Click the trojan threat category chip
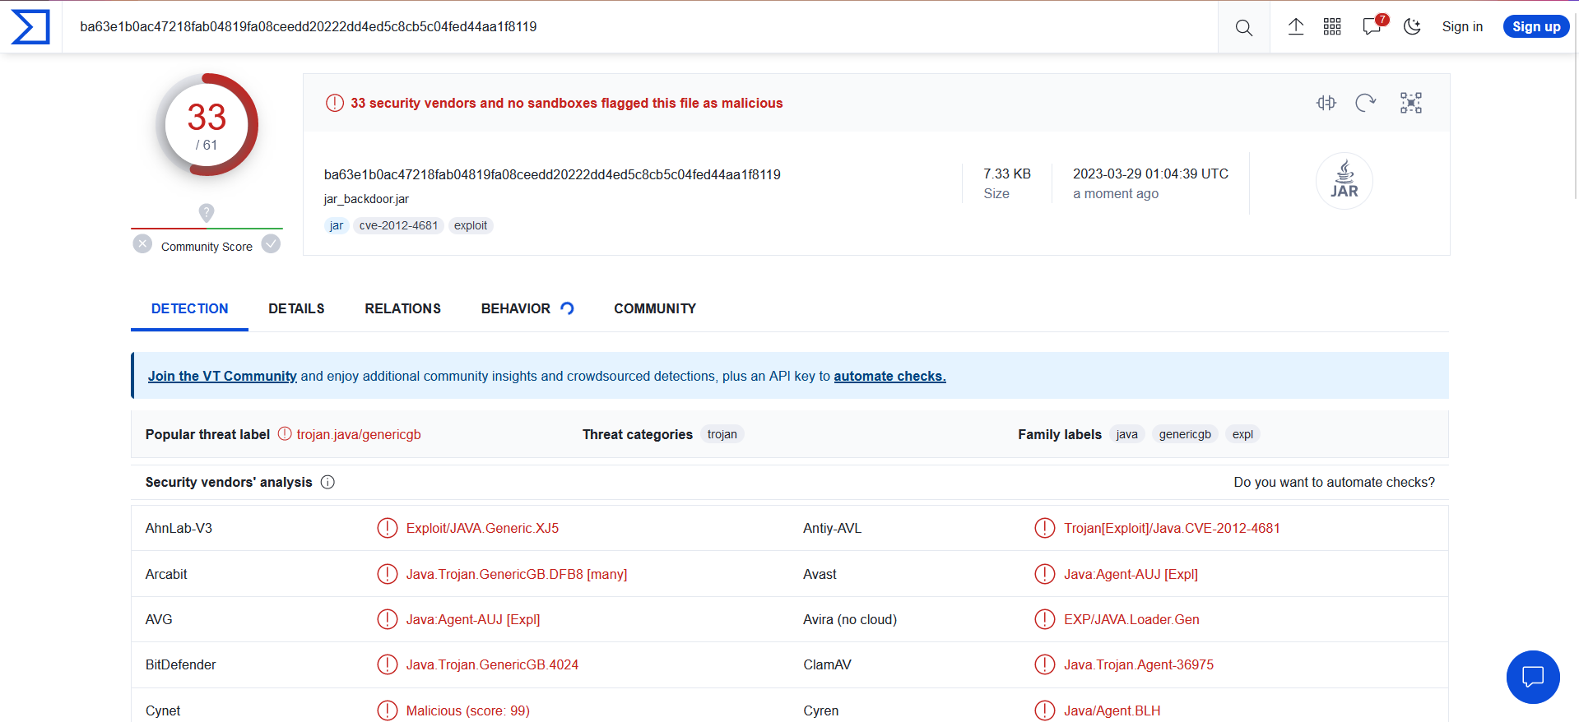This screenshot has height=722, width=1579. 722,434
